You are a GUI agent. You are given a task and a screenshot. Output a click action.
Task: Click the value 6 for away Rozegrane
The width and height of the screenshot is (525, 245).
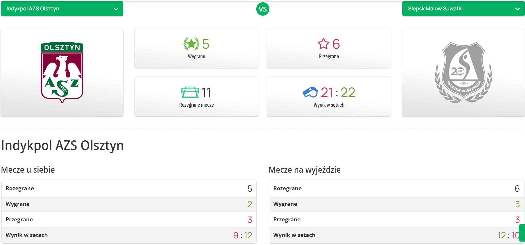(x=517, y=189)
